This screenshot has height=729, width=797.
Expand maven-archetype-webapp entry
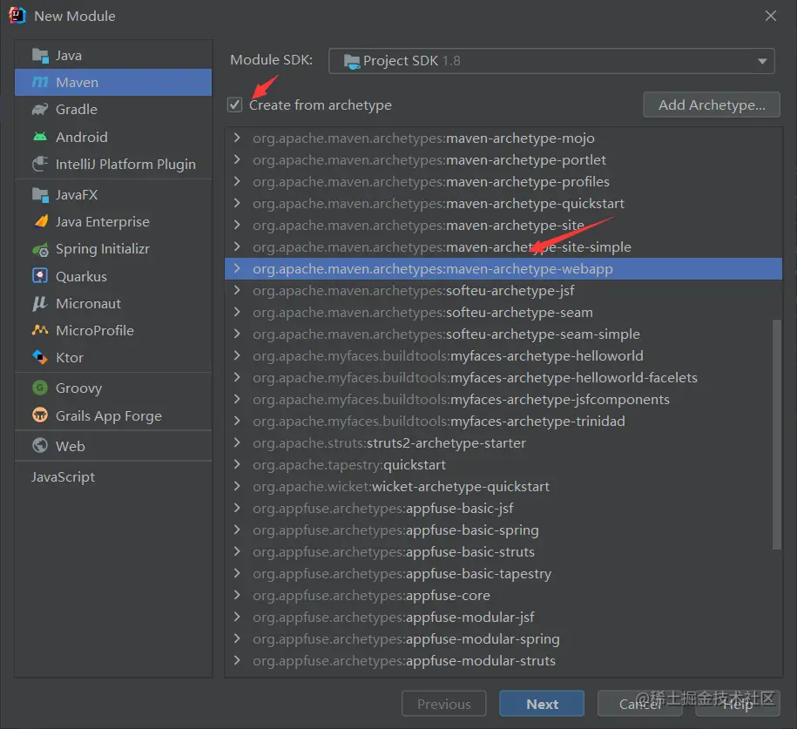point(236,268)
